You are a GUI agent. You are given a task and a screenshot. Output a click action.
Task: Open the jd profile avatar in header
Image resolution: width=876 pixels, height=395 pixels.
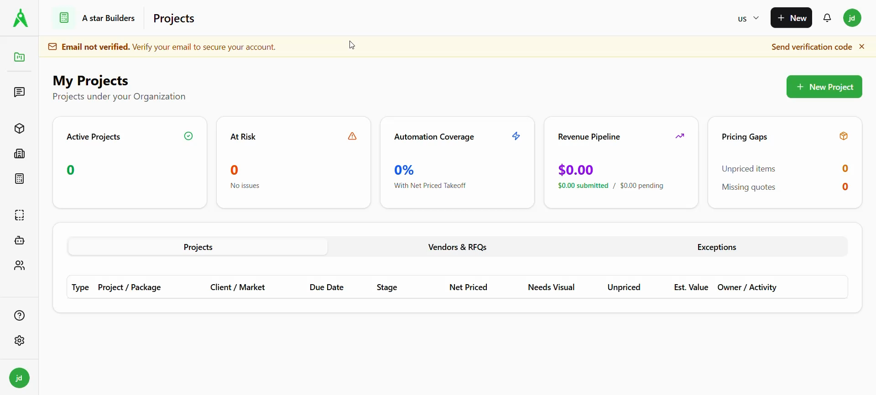(x=852, y=18)
